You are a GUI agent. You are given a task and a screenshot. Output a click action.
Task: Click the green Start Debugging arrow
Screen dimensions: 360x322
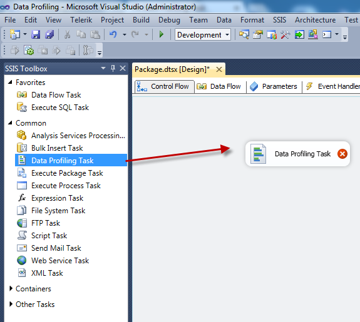(162, 34)
